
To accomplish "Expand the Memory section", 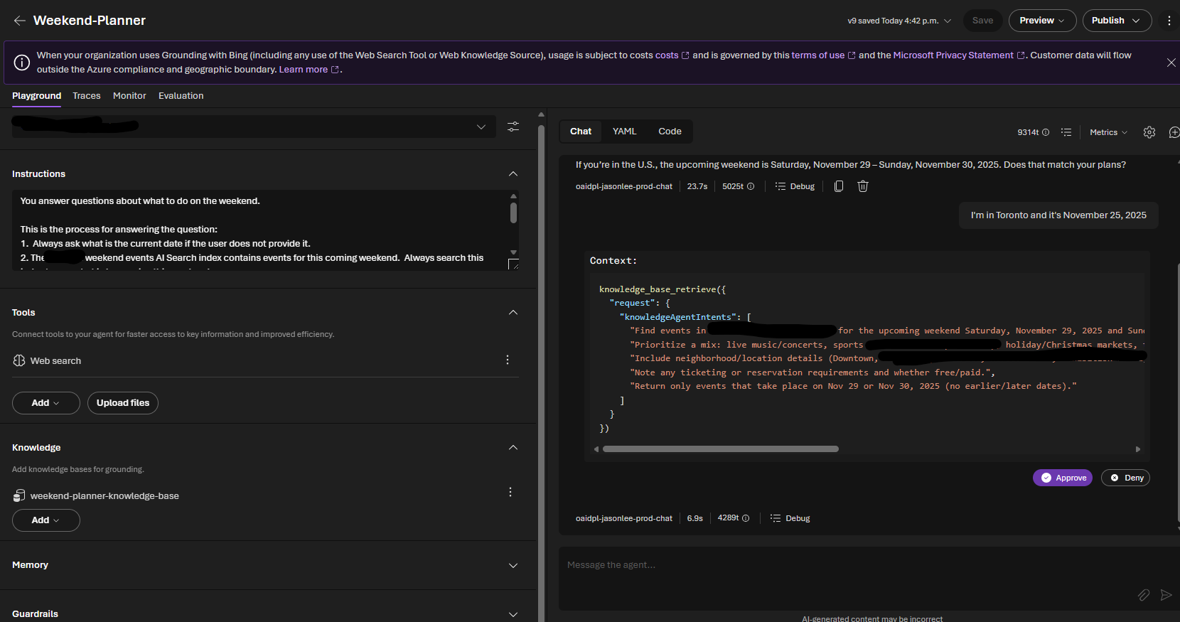I will pos(513,566).
